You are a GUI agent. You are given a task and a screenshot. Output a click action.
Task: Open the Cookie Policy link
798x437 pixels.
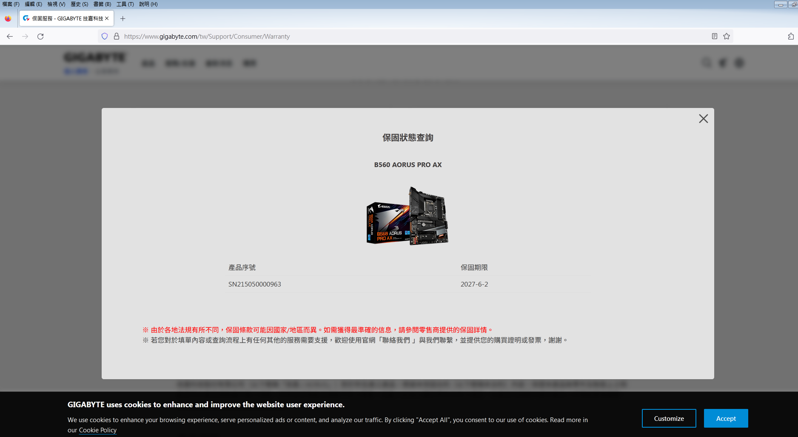(x=98, y=430)
